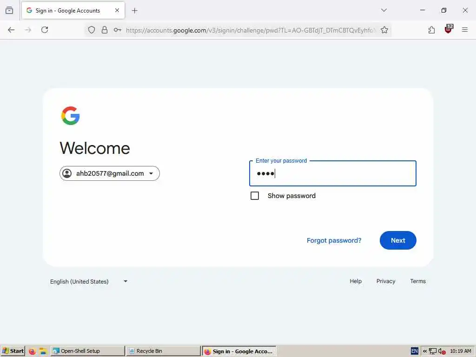Viewport: 476px width, 357px height.
Task: Click the Firefox View icon
Action: click(9, 10)
